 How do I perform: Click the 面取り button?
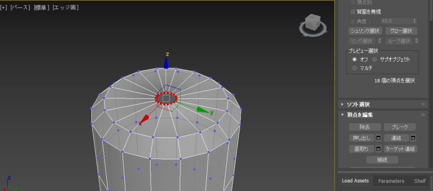(362, 149)
